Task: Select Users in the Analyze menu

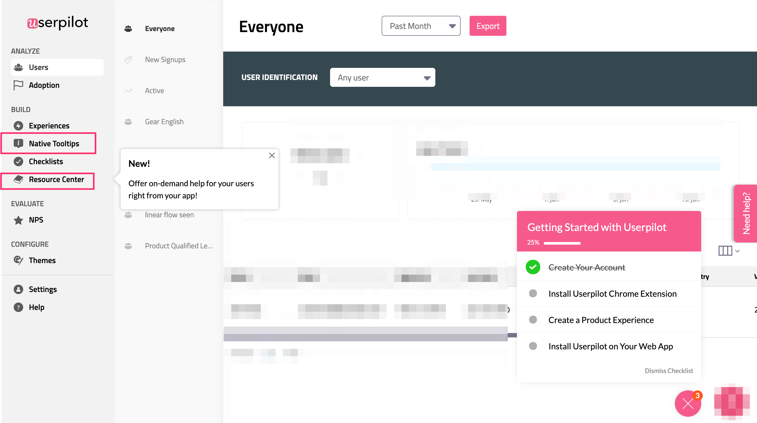Action: pyautogui.click(x=57, y=67)
